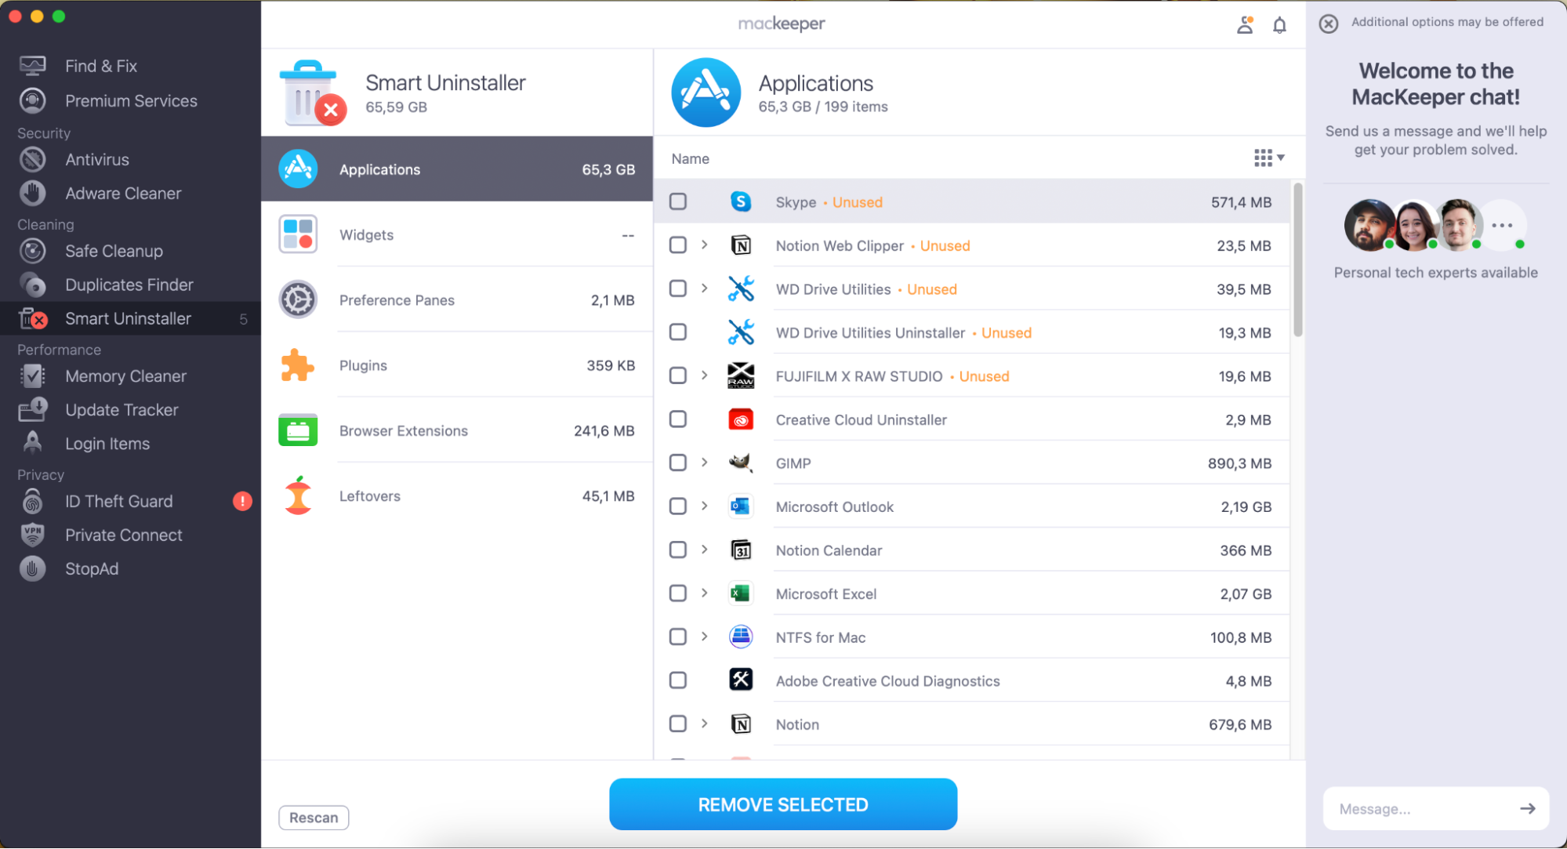Click the ID Theft Guard fingerprint icon
The width and height of the screenshot is (1567, 849).
33,502
